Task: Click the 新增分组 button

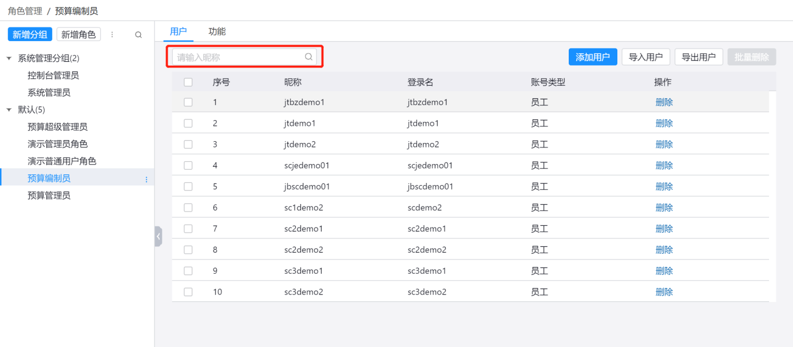Action: [x=30, y=35]
